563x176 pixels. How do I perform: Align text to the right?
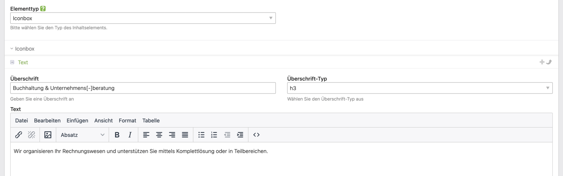coord(172,135)
